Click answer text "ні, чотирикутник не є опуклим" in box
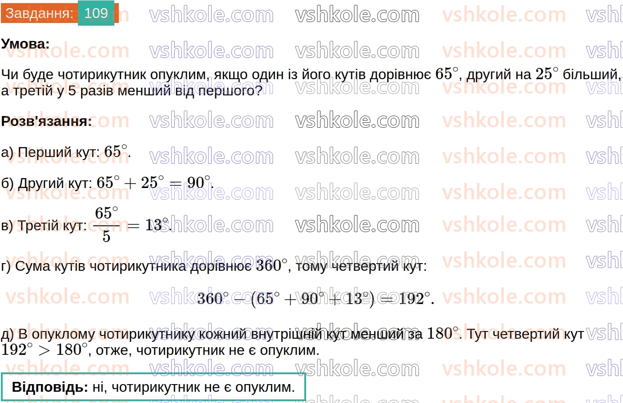The width and height of the screenshot is (623, 403). pos(194,387)
